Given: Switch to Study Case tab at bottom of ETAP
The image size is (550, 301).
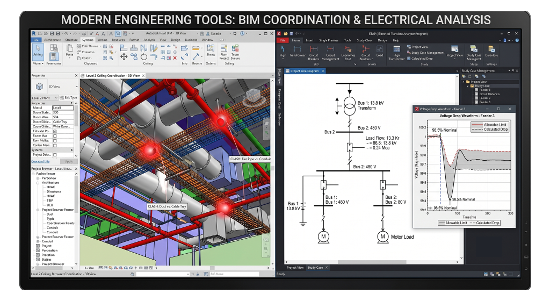Looking at the screenshot, I should (315, 268).
